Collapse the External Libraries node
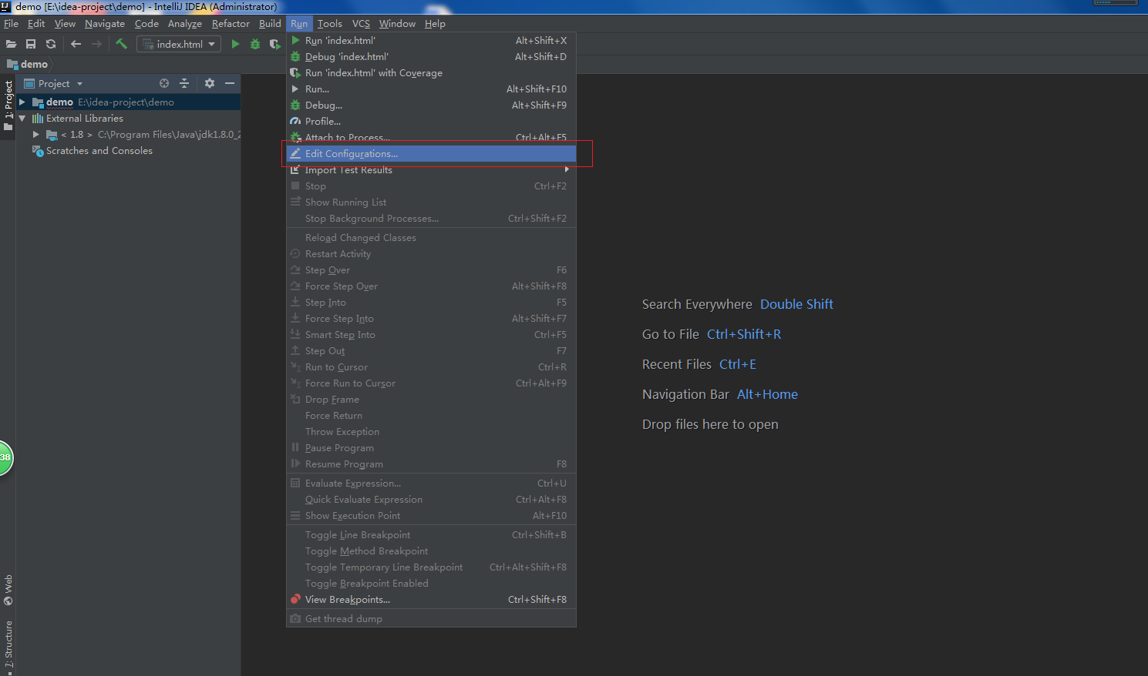Screen dimensions: 1148x676 22,118
